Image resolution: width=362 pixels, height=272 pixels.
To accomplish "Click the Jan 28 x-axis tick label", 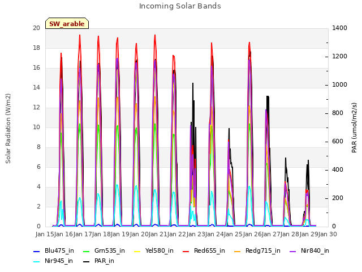I will coord(290,234).
